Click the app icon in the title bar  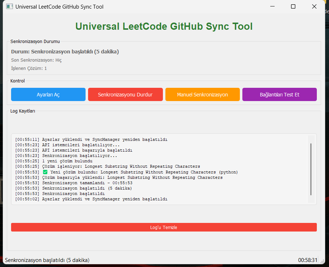click(9, 6)
